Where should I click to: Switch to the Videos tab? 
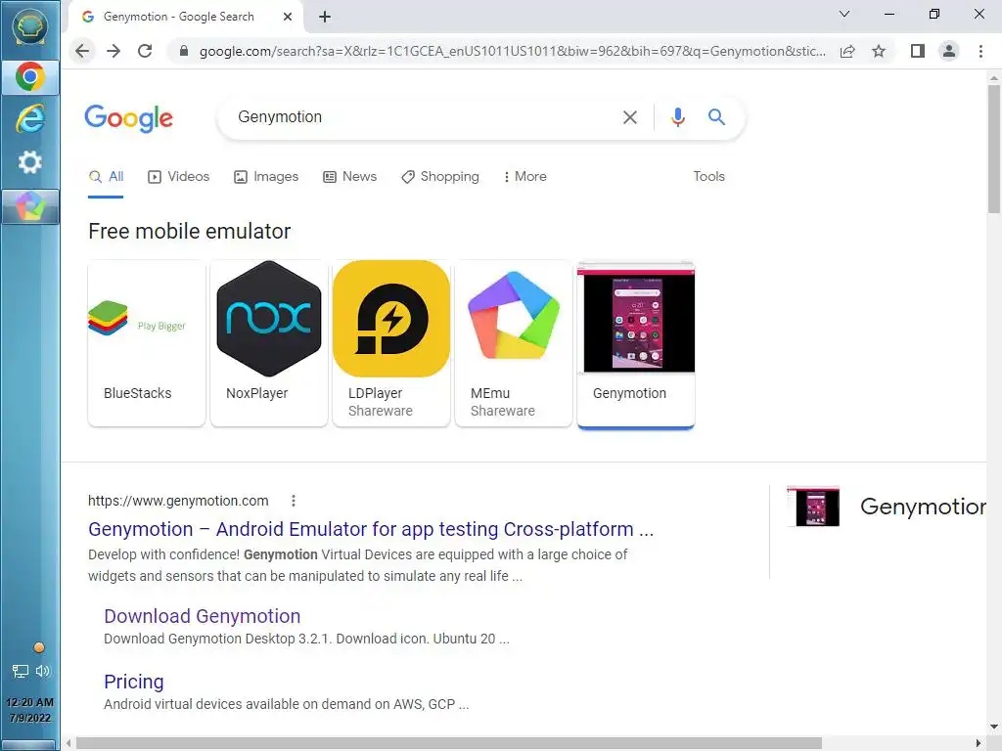click(178, 177)
